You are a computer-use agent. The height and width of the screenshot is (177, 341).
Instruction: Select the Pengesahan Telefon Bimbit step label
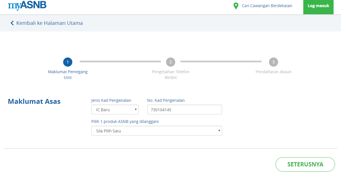(171, 75)
